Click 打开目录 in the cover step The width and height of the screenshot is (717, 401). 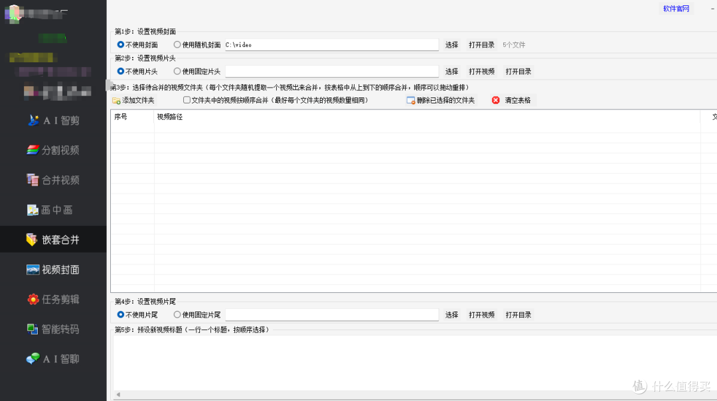tap(481, 45)
